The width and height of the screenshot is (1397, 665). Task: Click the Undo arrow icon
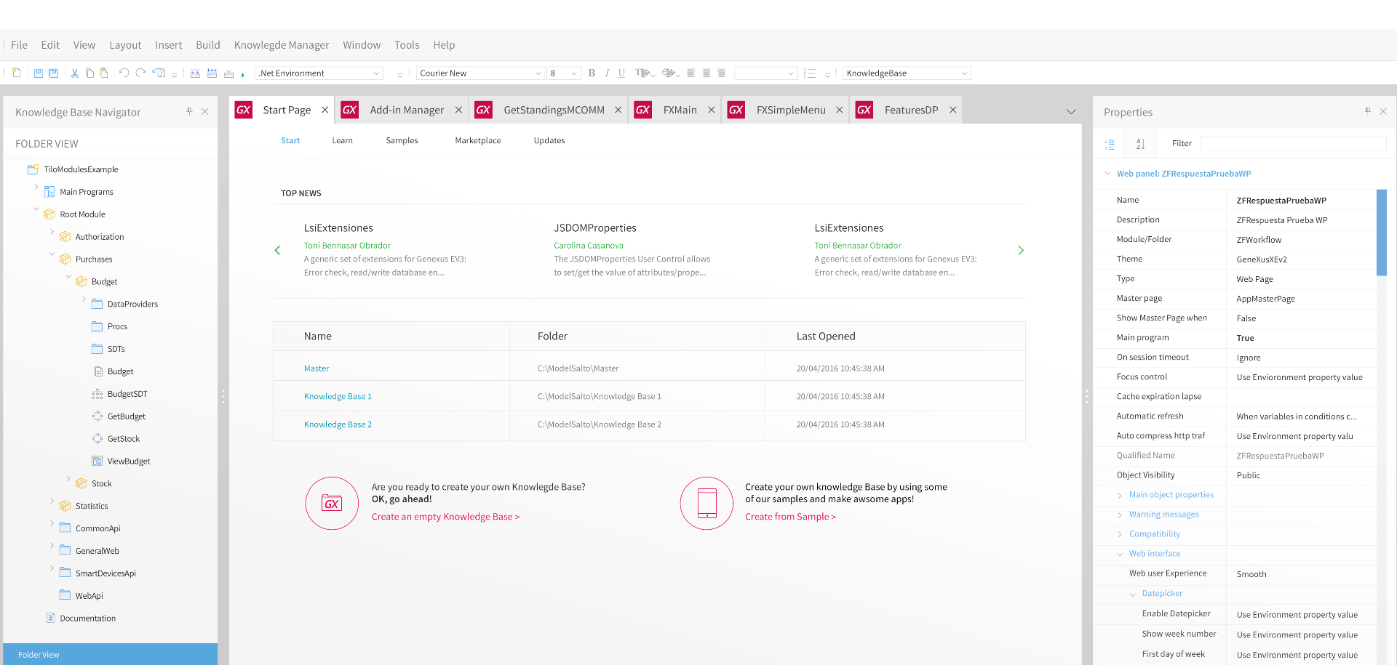pyautogui.click(x=124, y=73)
